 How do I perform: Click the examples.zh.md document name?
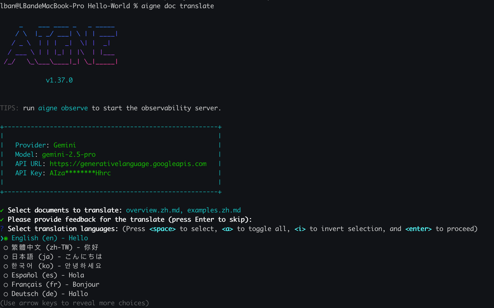(214, 210)
